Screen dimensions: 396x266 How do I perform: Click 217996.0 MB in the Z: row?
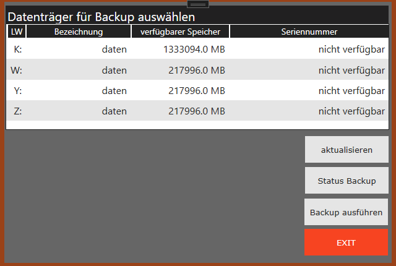click(197, 111)
